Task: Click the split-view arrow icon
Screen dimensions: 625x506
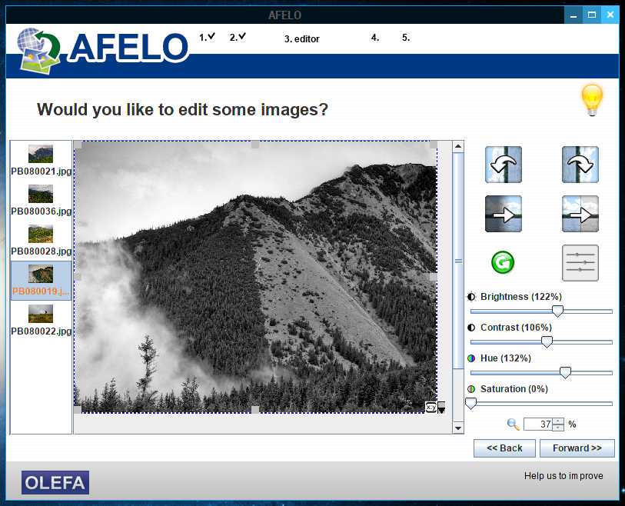Action: 580,214
